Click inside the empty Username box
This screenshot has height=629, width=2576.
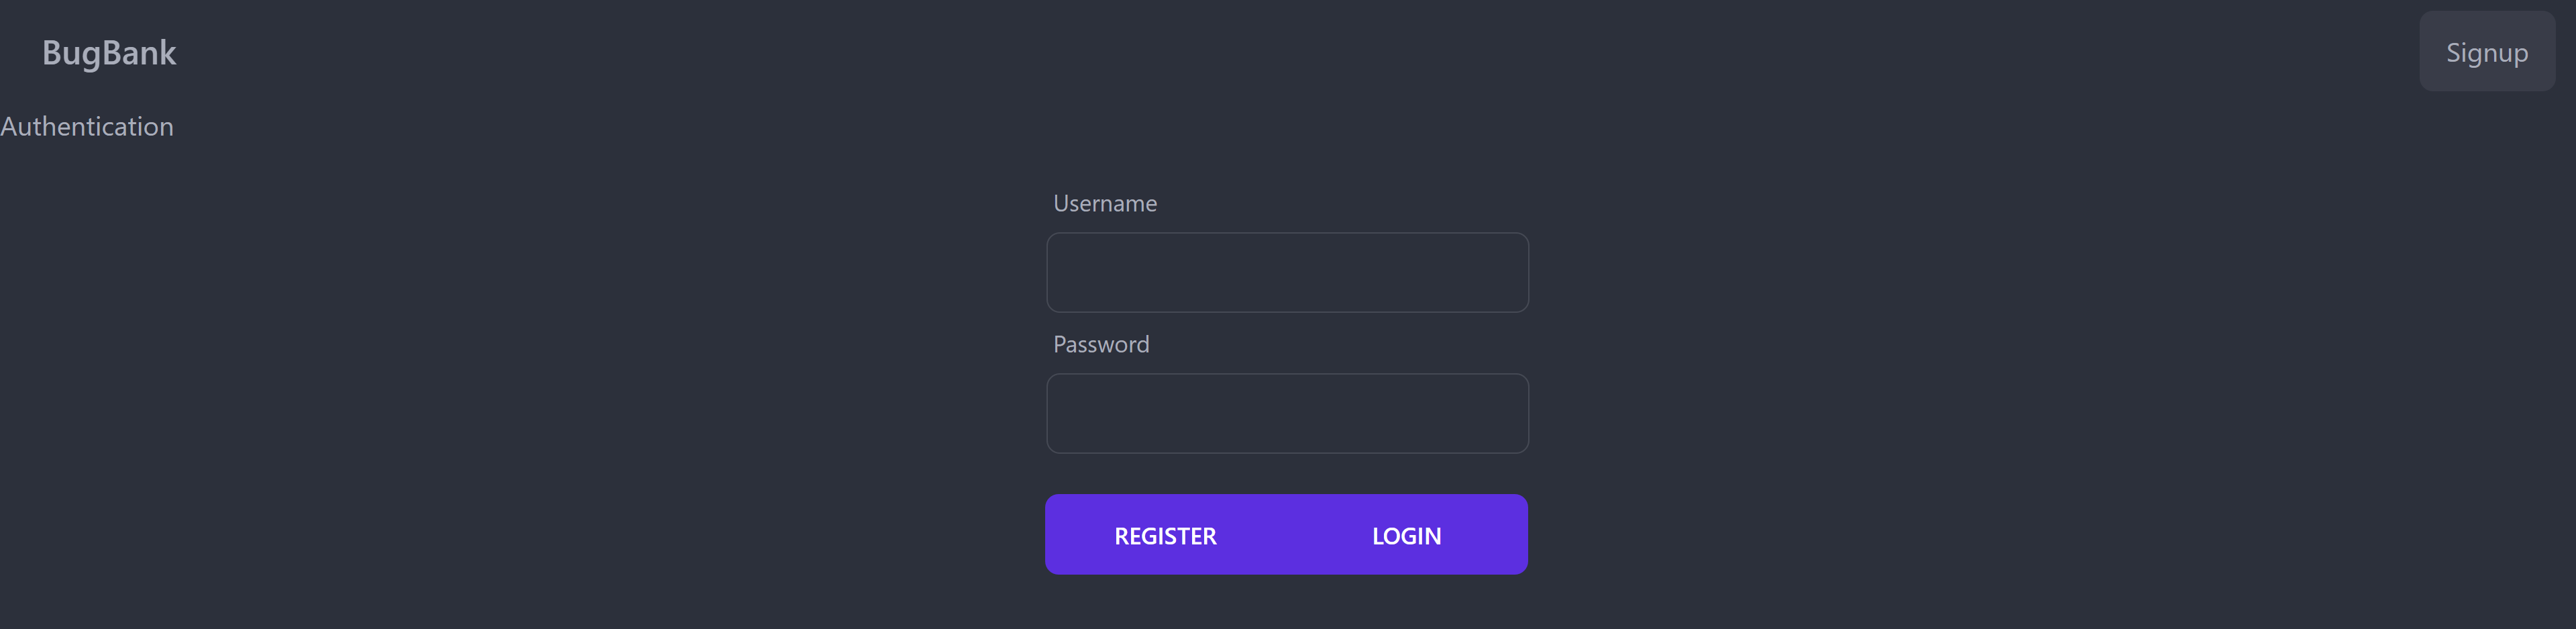pyautogui.click(x=1287, y=272)
